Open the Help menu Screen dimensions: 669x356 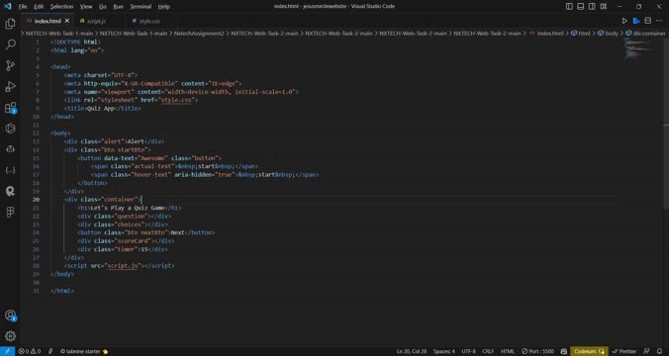click(164, 6)
